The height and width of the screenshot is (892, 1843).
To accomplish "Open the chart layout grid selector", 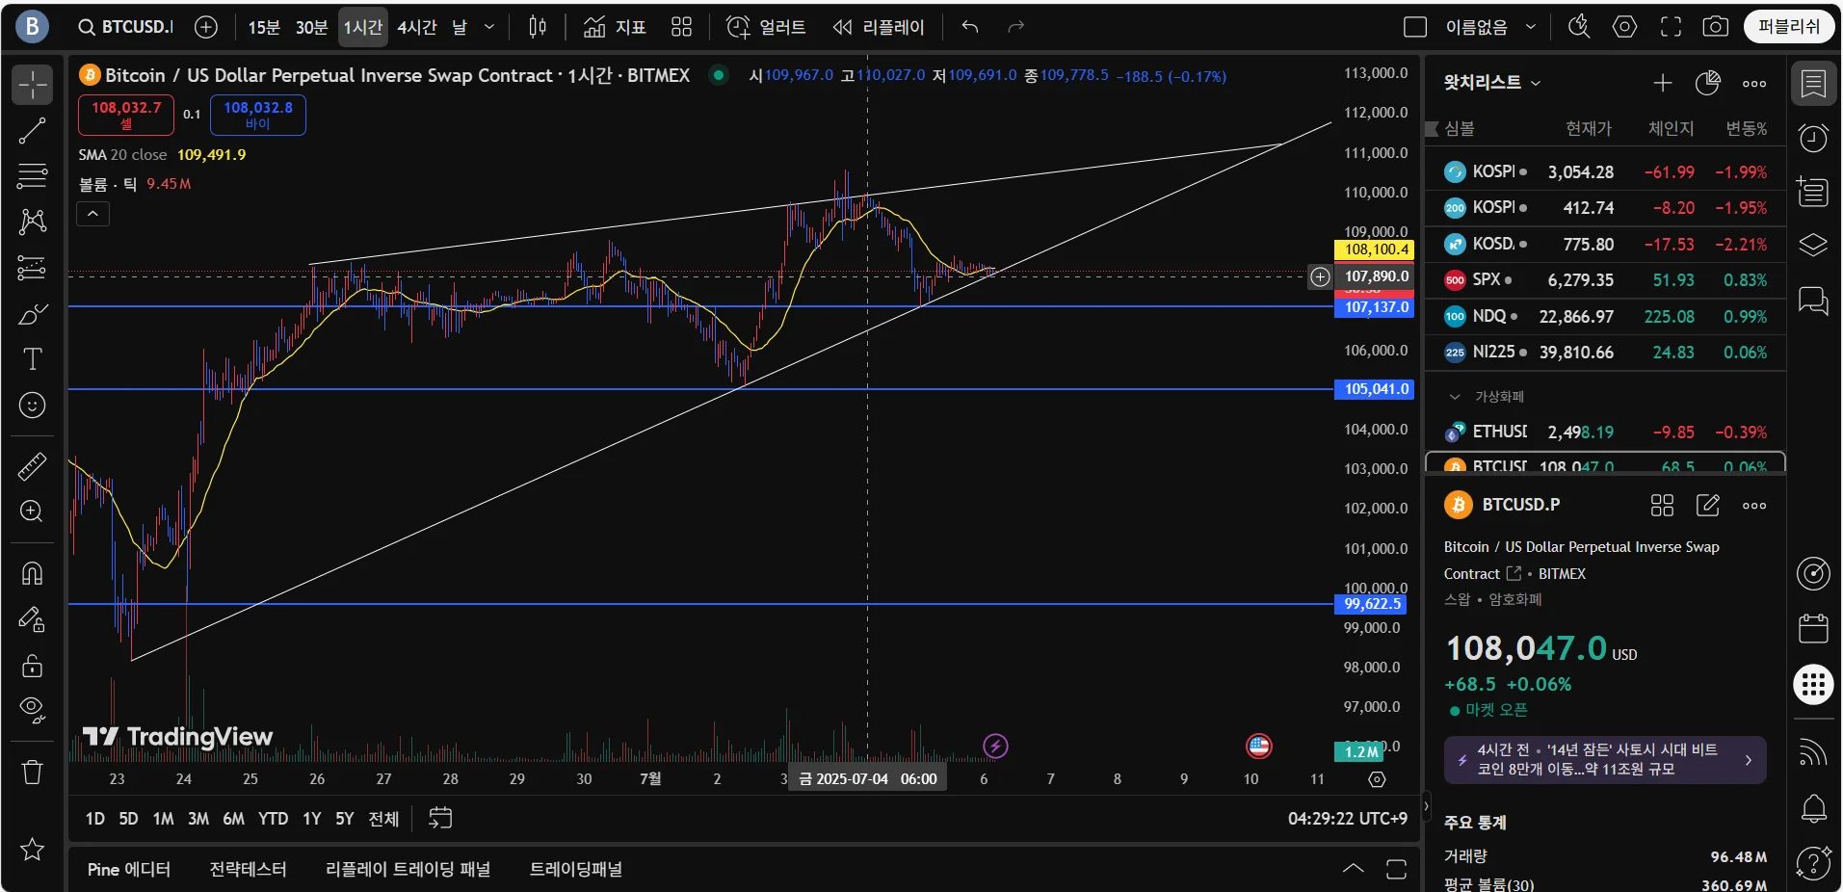I will coord(681,27).
